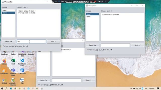Click ENG language indicator
This screenshot has width=161, height=90.
(146, 88)
